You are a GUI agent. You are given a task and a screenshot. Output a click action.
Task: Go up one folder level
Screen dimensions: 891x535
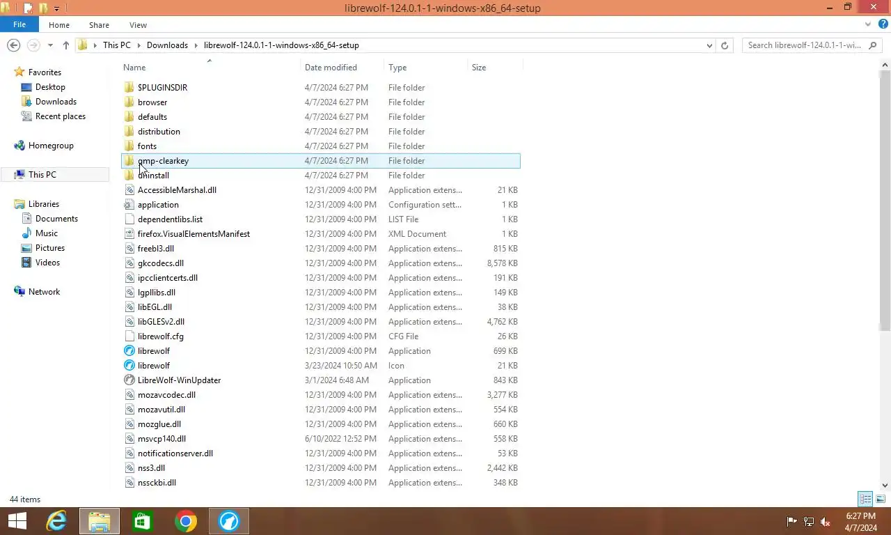click(x=66, y=45)
